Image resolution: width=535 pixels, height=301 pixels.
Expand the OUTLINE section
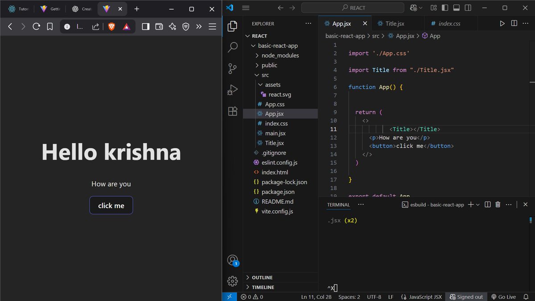pos(280,277)
